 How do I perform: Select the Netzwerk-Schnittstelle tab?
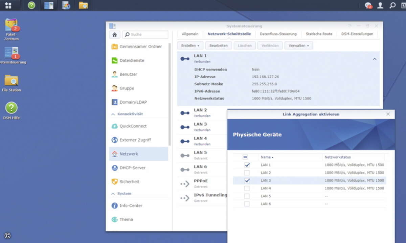click(229, 34)
